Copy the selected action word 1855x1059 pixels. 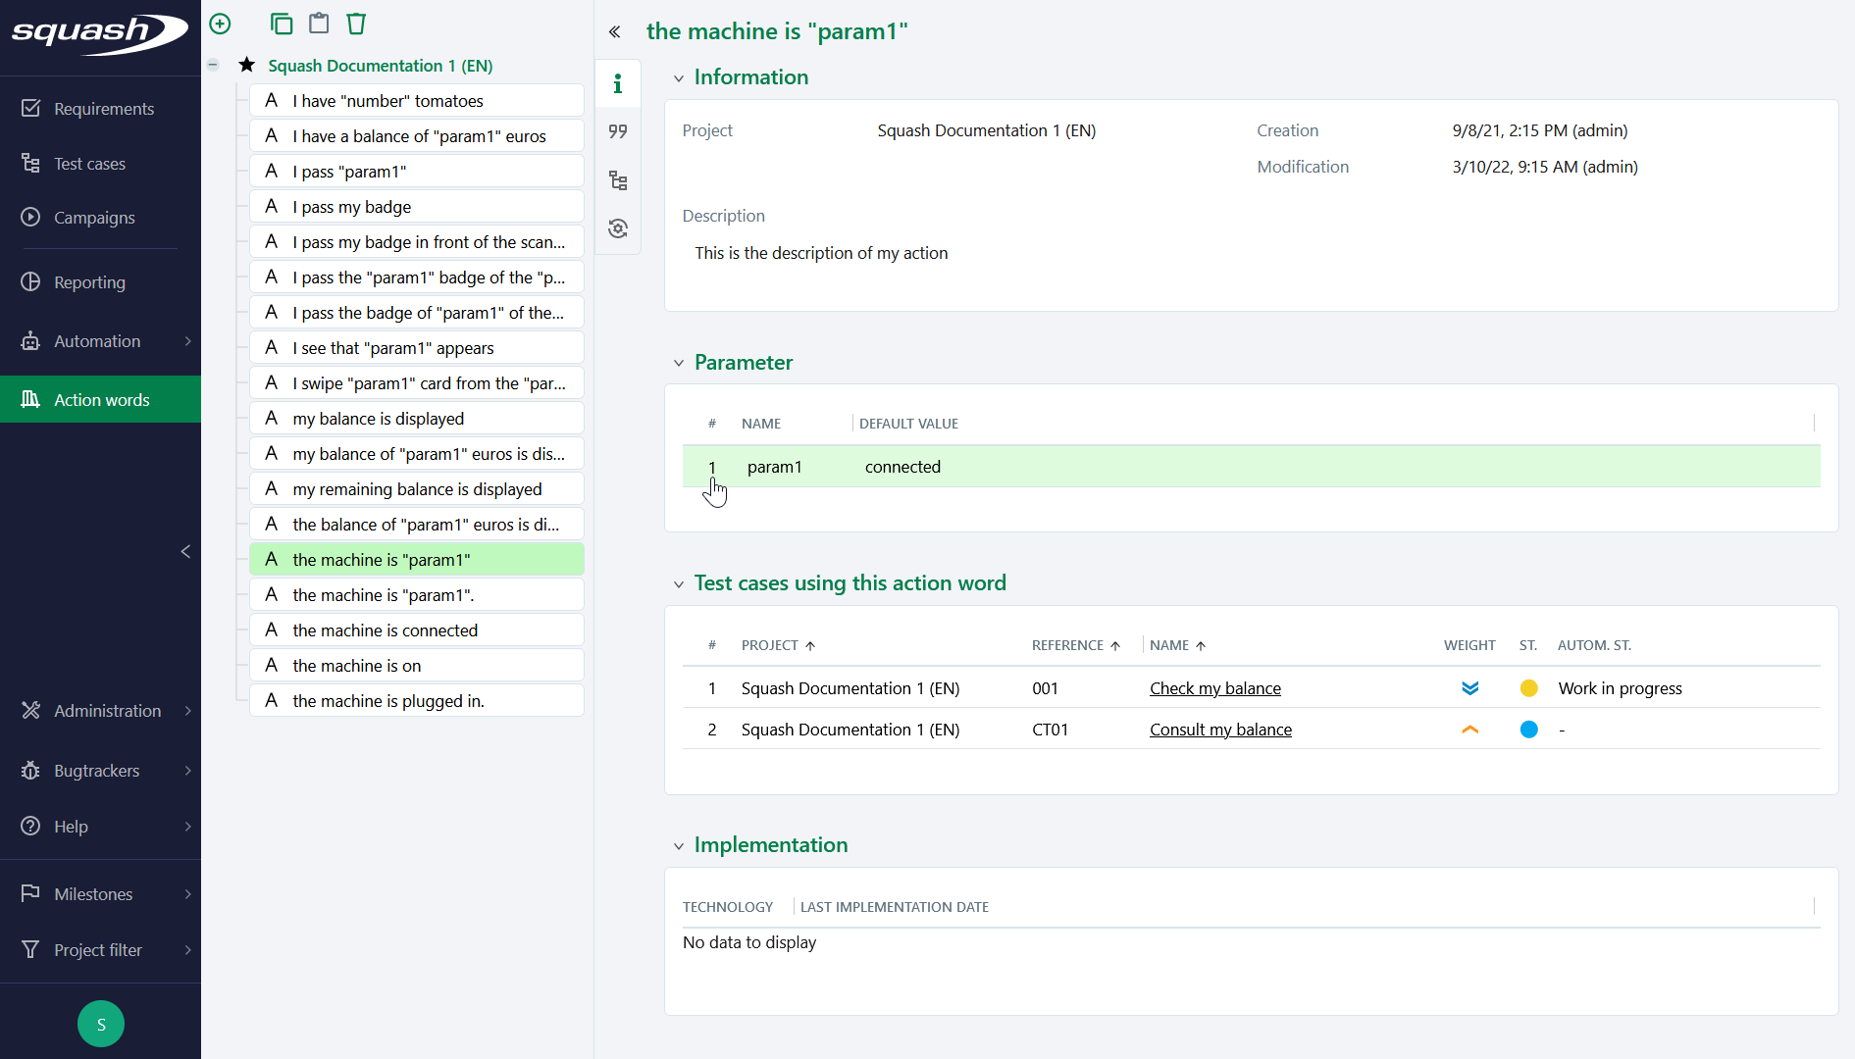(x=282, y=23)
